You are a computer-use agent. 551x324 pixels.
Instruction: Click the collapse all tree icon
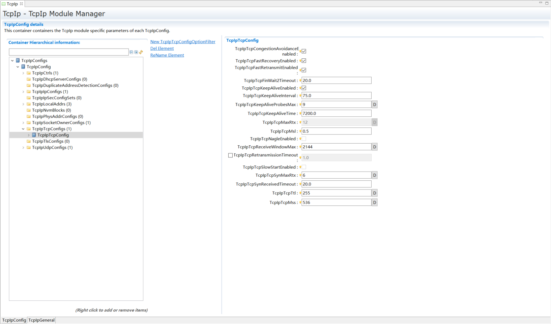[x=132, y=52]
